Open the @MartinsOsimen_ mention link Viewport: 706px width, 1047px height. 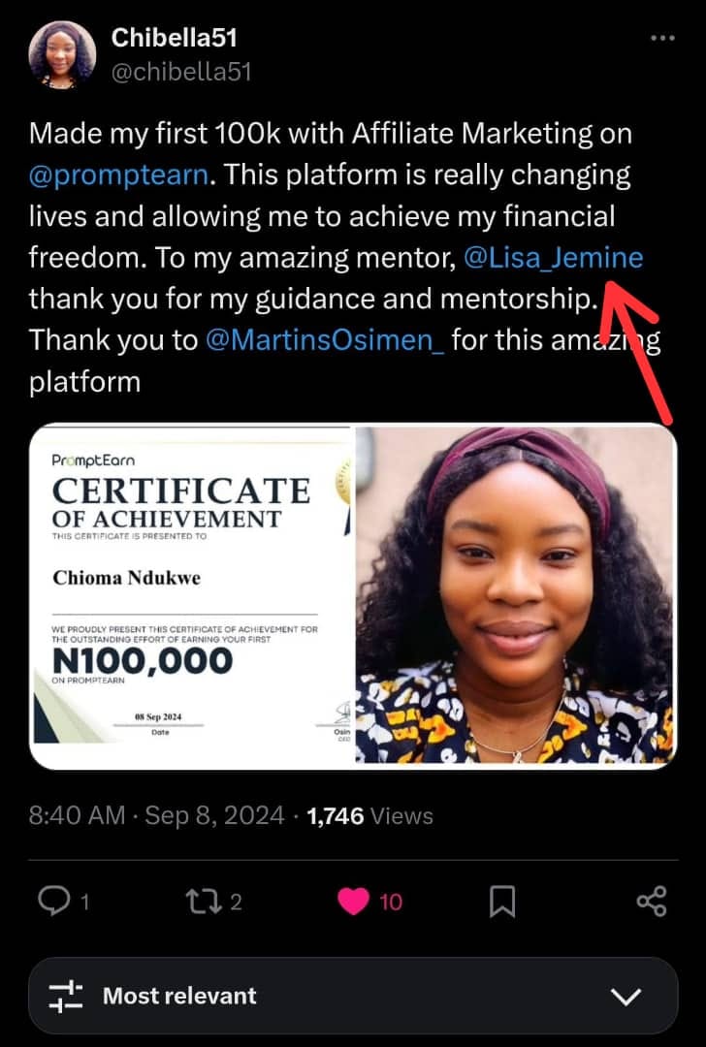325,340
